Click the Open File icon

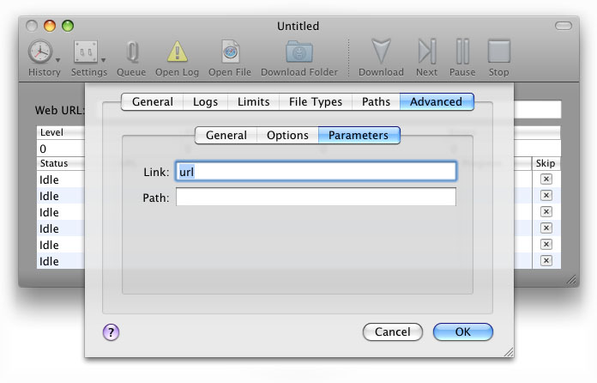(230, 52)
